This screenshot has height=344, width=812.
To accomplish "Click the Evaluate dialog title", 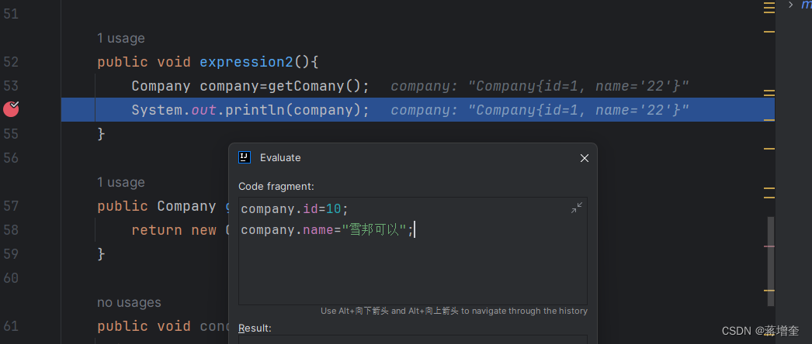I will pos(280,157).
